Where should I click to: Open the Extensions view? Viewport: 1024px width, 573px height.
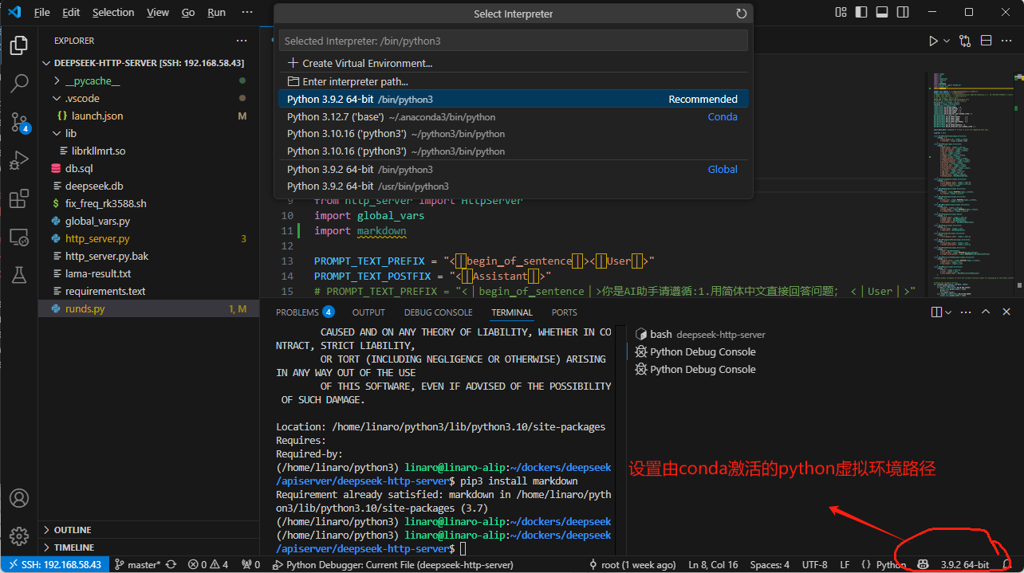19,198
